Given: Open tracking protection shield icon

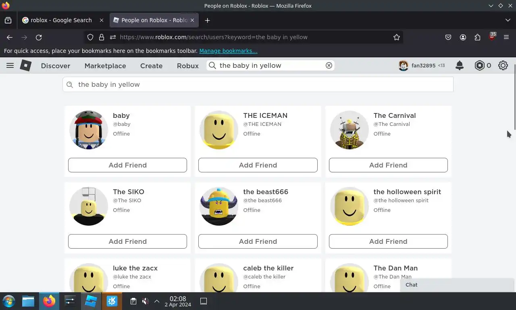Looking at the screenshot, I should pyautogui.click(x=90, y=37).
